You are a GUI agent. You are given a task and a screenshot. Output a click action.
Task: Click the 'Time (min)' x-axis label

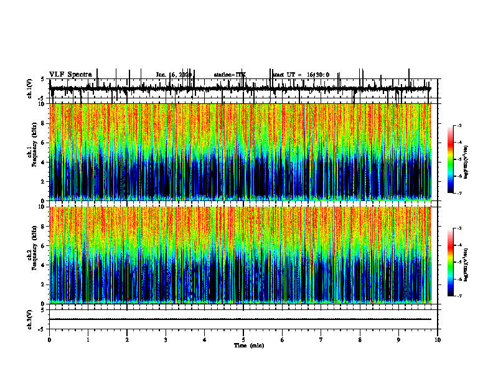pos(249,346)
